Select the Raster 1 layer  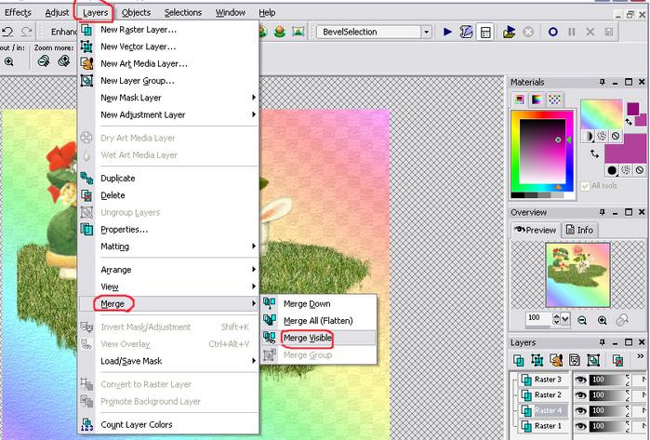[544, 426]
